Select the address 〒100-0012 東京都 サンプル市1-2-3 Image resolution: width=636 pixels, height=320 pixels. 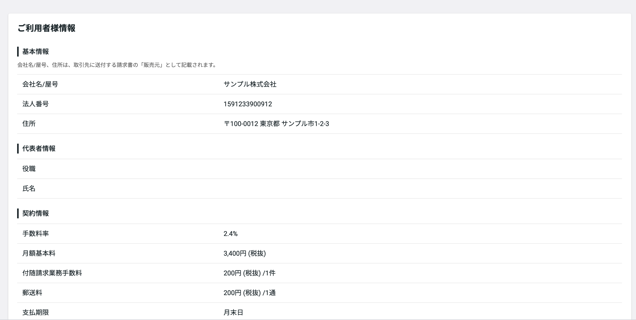[x=276, y=124]
